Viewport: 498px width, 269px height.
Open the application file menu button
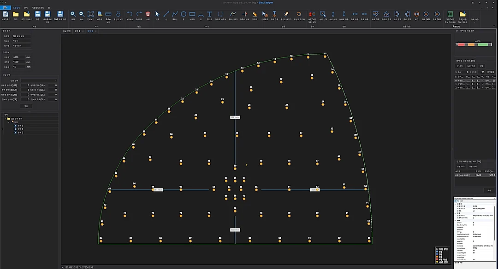point(5,8)
